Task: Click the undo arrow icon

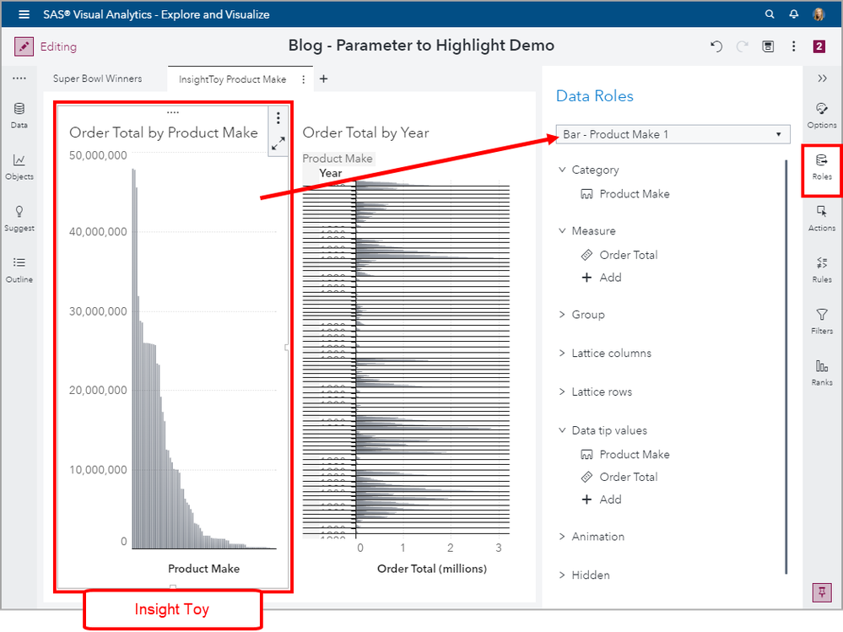Action: [x=716, y=46]
